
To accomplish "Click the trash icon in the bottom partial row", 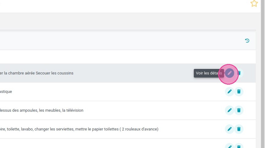I will [239, 146].
